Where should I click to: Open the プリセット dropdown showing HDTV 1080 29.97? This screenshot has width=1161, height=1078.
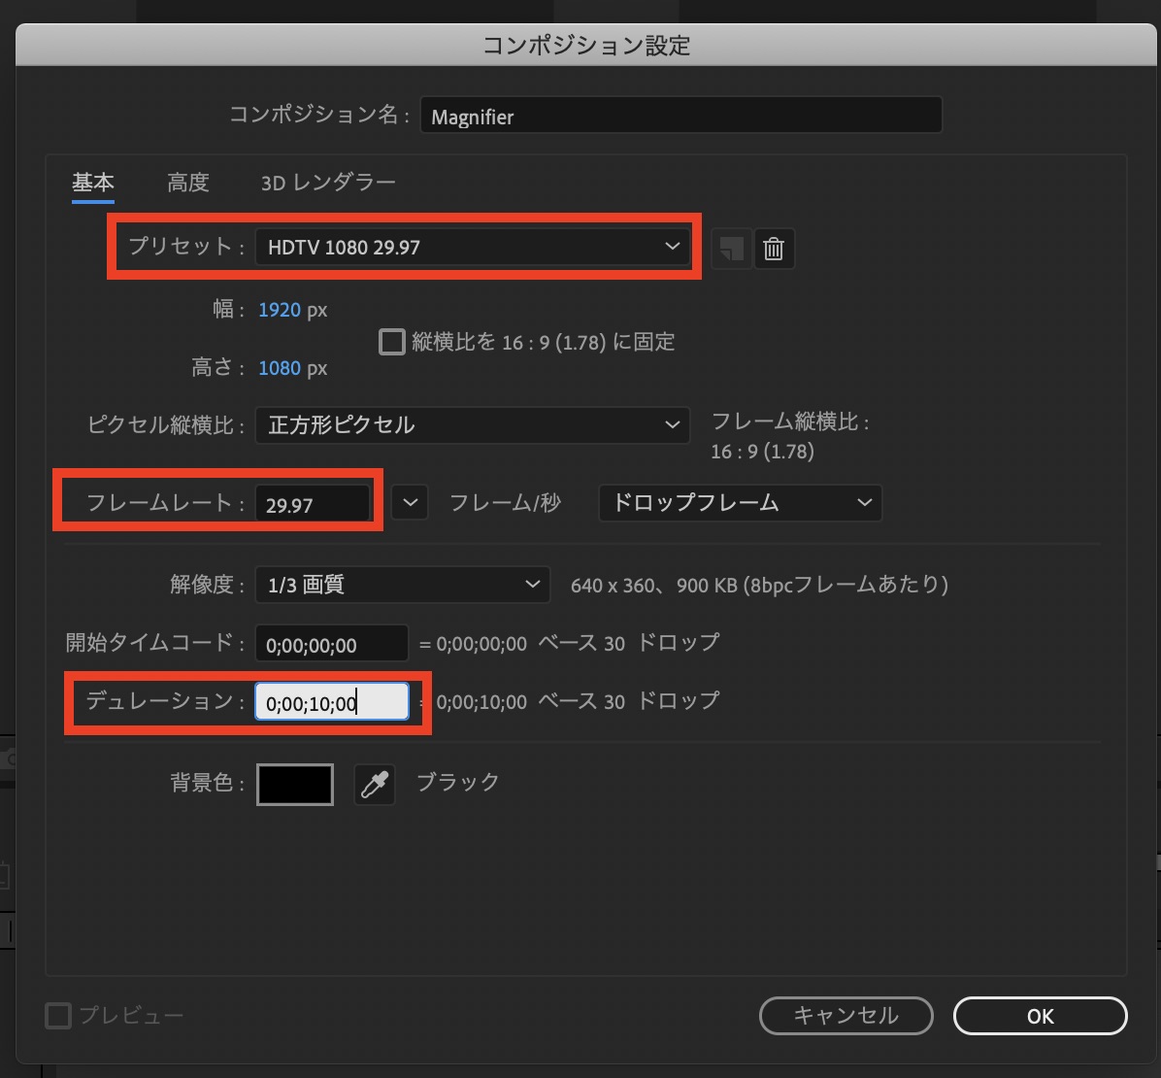pyautogui.click(x=473, y=247)
